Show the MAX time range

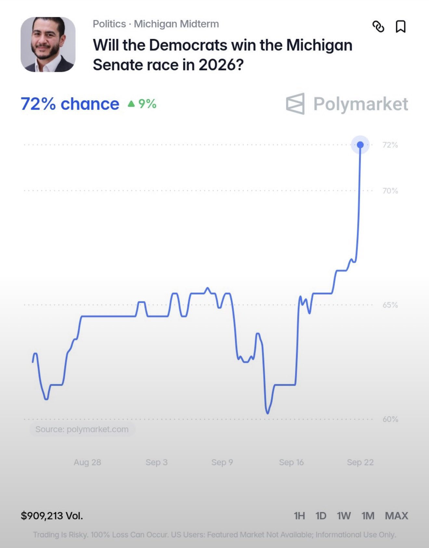[396, 516]
